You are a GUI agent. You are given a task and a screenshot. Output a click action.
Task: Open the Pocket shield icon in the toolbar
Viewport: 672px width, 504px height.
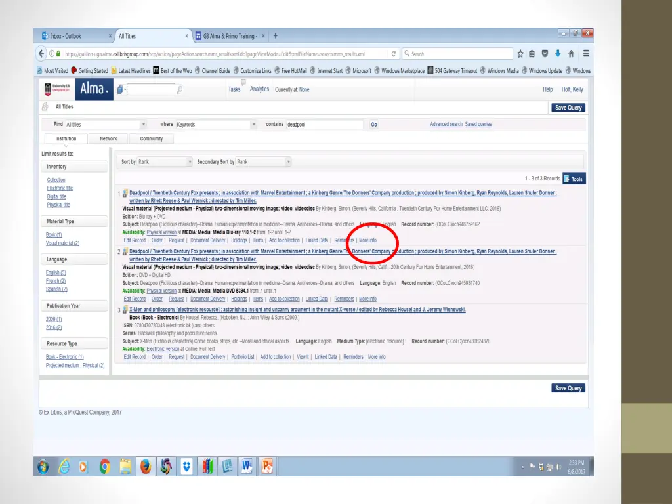[545, 54]
